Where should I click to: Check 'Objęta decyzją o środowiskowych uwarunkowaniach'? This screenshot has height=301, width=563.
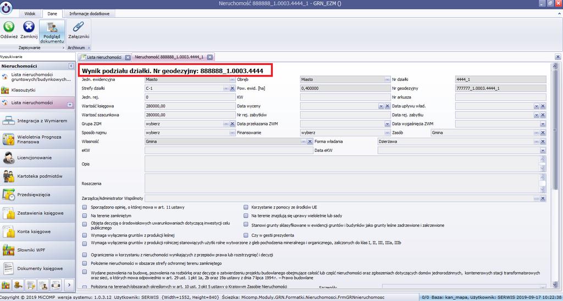click(x=84, y=224)
